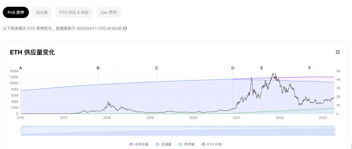Select event marker F on the chart
The image size is (352, 149).
310,68
